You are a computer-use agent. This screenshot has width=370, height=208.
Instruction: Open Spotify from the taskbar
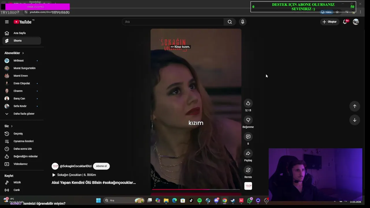pyautogui.click(x=199, y=200)
